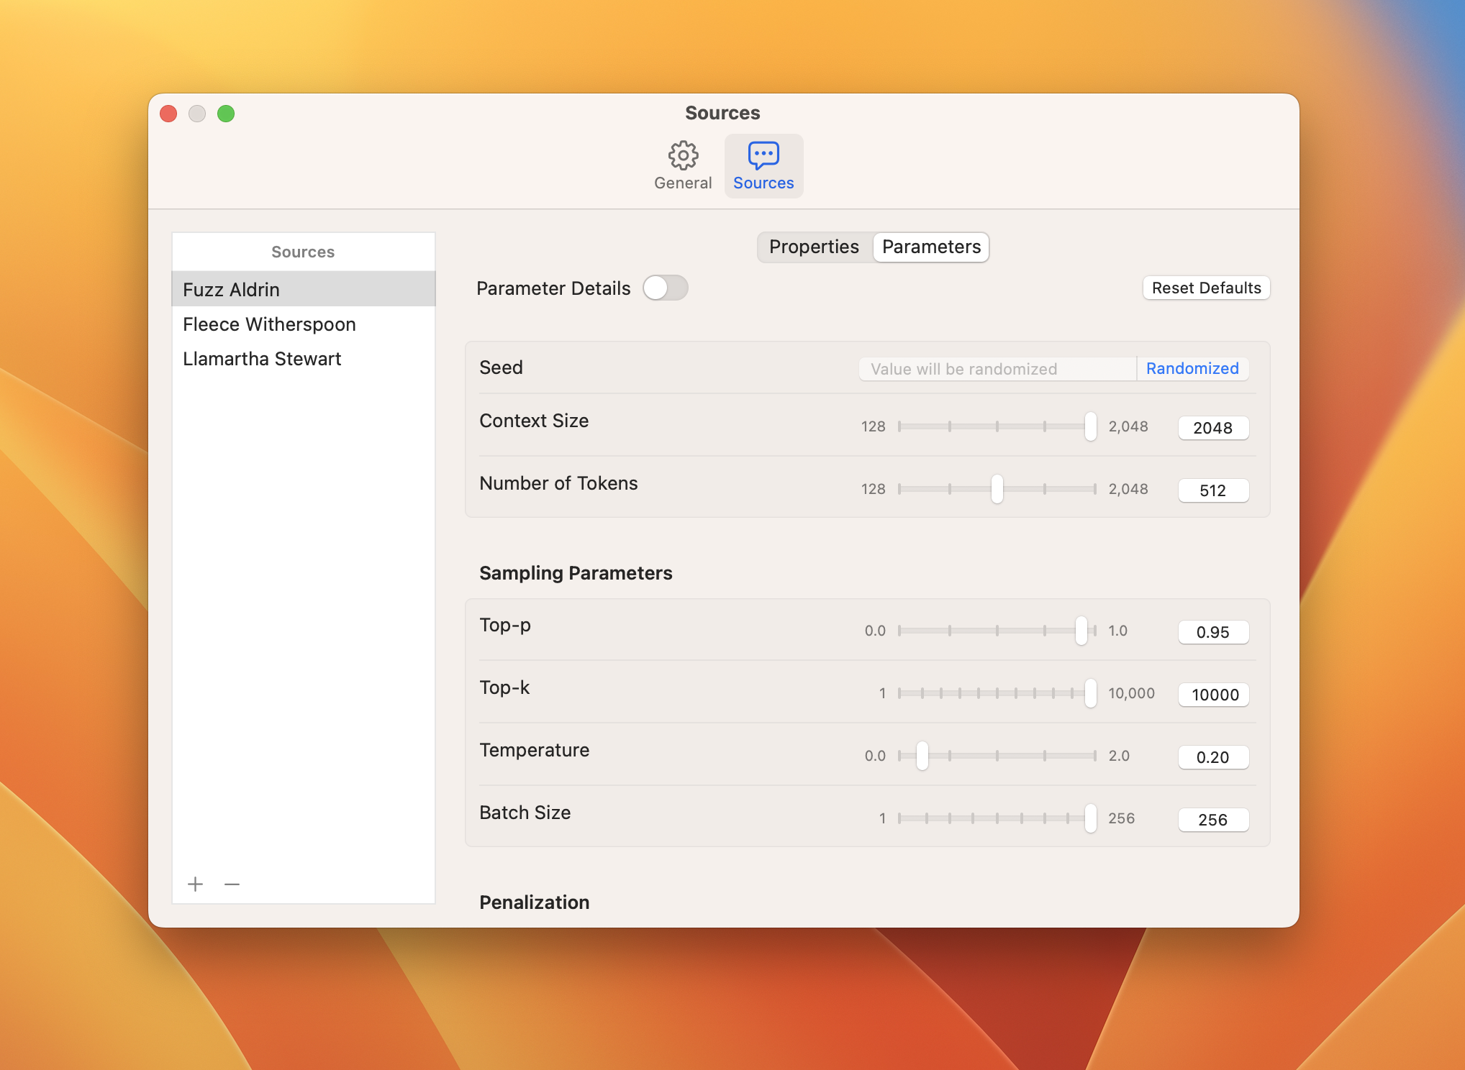
Task: Select Fuzz Aldrin in sources list
Action: (304, 289)
